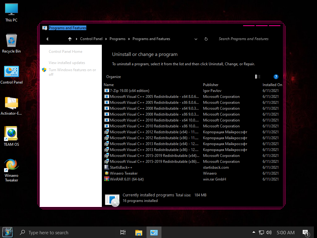
Task: Click the Programs and Features window title icon
Action: coord(45,28)
